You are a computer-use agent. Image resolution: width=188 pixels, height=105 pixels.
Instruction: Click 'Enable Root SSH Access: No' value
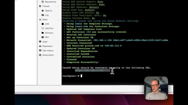click(98, 13)
